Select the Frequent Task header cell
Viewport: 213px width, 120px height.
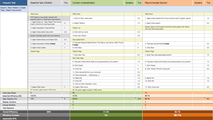coord(14,3)
